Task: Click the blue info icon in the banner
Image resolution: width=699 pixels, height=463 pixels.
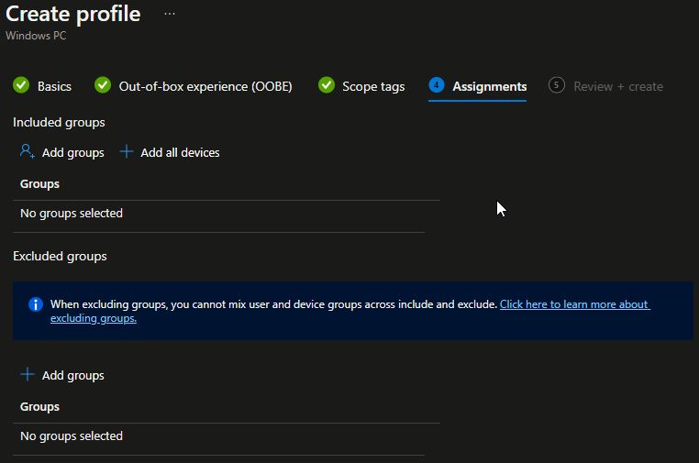Action: point(36,304)
